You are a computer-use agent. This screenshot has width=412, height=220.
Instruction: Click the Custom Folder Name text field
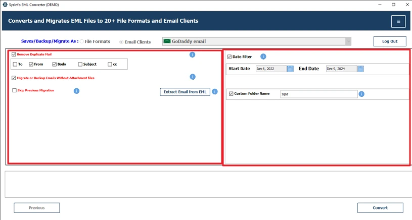click(x=319, y=94)
